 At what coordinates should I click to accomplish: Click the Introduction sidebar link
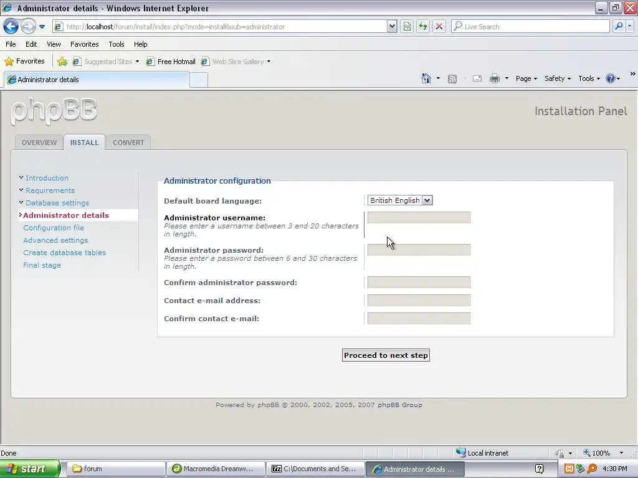(47, 178)
